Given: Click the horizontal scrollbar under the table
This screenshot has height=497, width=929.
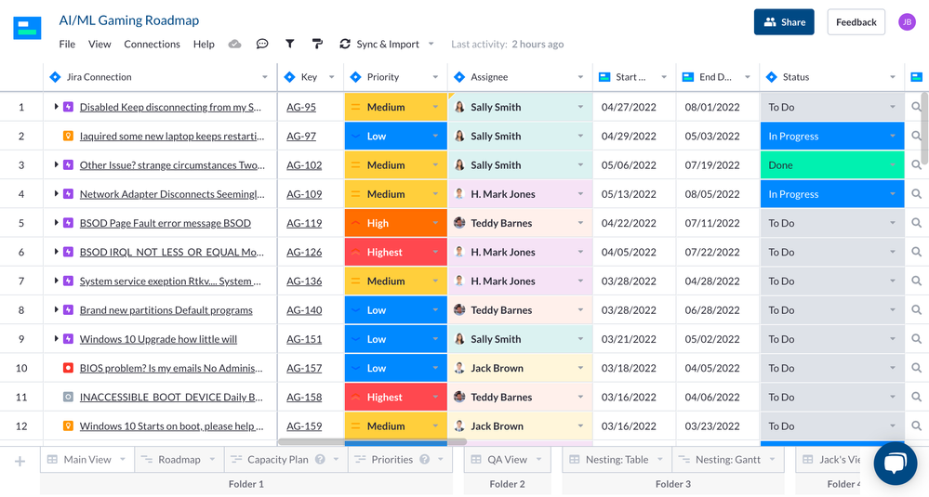Looking at the screenshot, I should coord(372,441).
